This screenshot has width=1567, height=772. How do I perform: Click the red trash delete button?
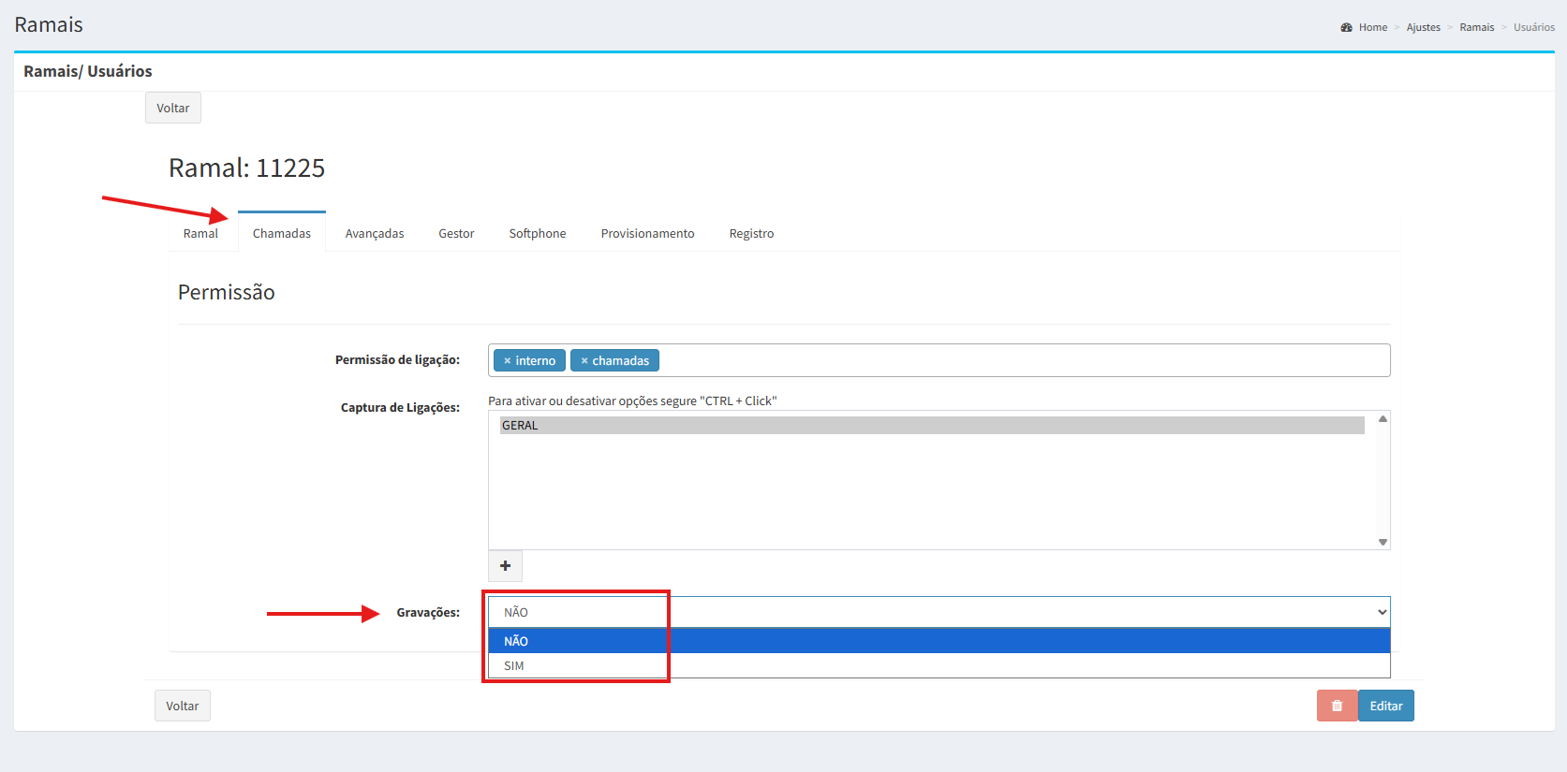(x=1337, y=706)
